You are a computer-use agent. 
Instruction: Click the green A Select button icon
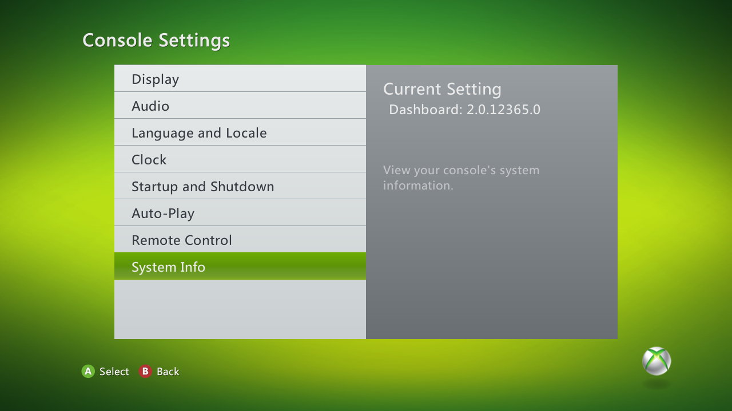coord(88,372)
